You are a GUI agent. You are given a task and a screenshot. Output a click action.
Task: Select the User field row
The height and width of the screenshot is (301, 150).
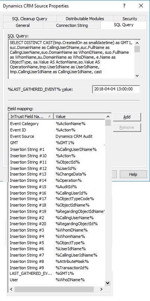[x=57, y=280]
